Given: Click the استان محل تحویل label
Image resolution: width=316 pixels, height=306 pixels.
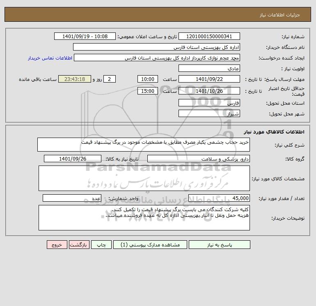Looking at the screenshot, I should click(x=285, y=103).
